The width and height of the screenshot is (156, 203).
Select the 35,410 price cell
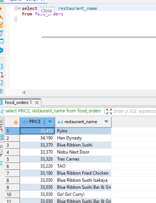[37, 131]
